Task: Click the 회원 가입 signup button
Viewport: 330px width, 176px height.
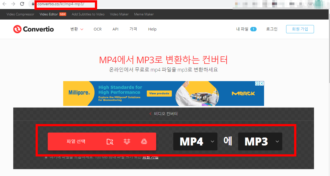Action: [x=300, y=29]
